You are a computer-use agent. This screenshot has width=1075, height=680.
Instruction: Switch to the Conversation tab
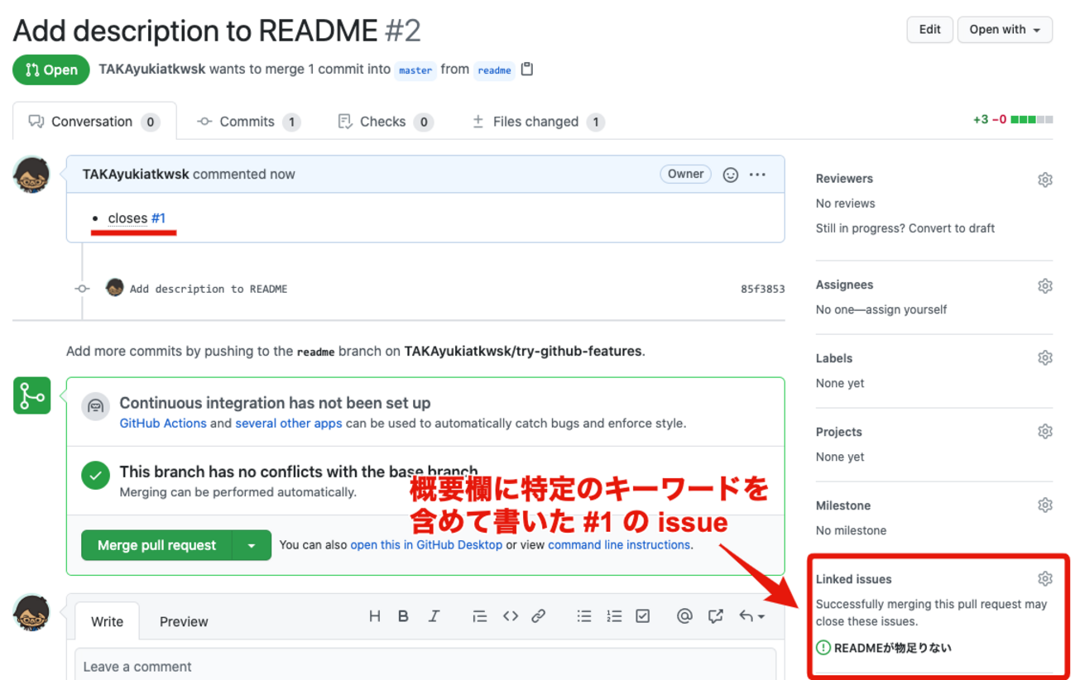(94, 122)
